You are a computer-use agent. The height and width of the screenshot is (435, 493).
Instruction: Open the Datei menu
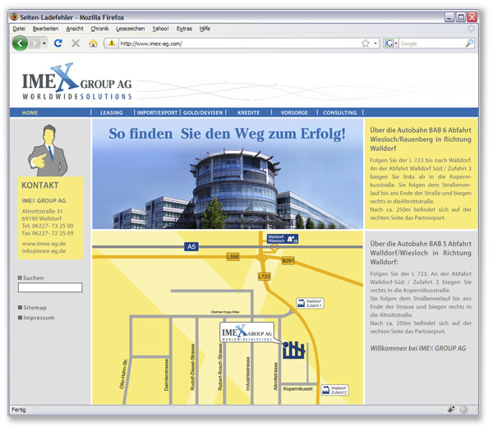click(x=19, y=29)
